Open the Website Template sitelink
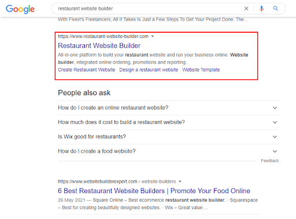 pyautogui.click(x=201, y=70)
